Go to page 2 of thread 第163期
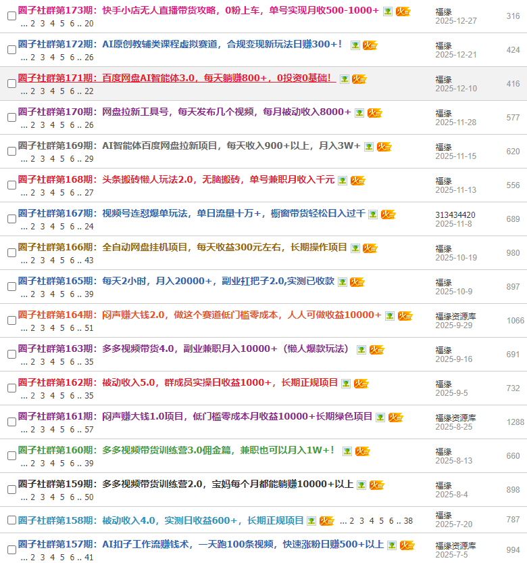Viewport: 527px width, 563px height. [x=34, y=362]
